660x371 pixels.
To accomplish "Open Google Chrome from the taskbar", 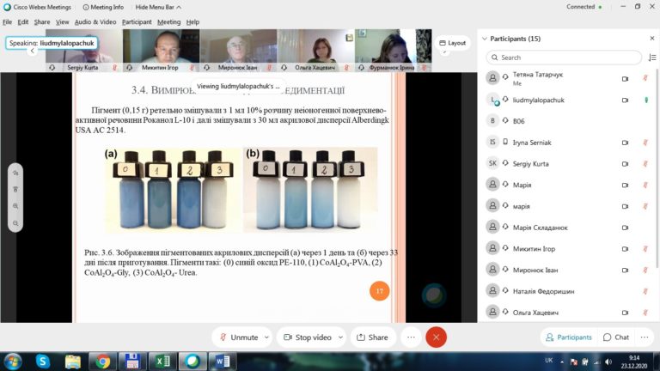I will coord(102,362).
